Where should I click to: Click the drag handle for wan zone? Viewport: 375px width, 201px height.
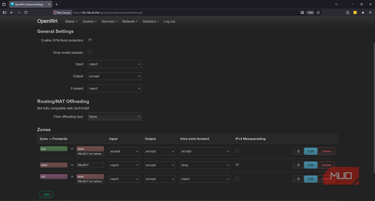[298, 165]
